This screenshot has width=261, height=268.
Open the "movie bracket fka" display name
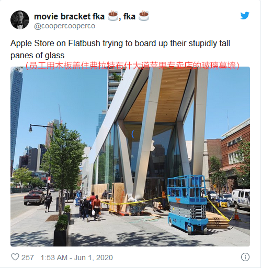69,16
